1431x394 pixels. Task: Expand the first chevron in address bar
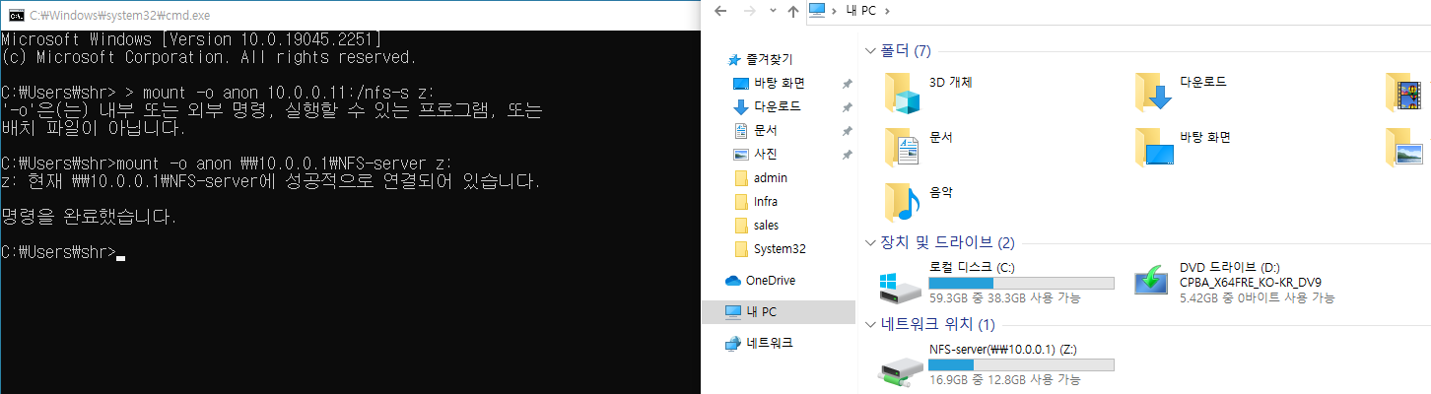point(834,11)
